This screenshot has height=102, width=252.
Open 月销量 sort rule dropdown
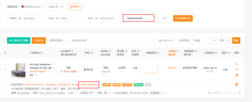[x=203, y=40]
